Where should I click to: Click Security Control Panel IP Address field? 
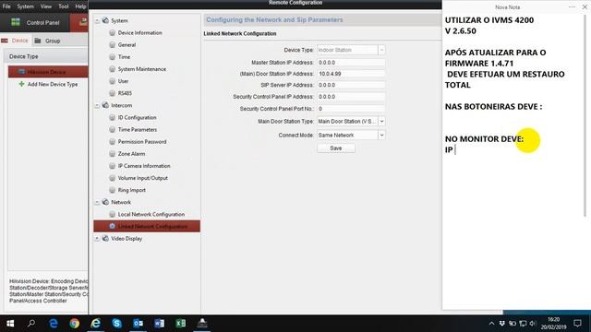351,97
